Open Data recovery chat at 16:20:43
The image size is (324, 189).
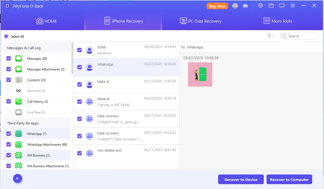[x=126, y=119]
